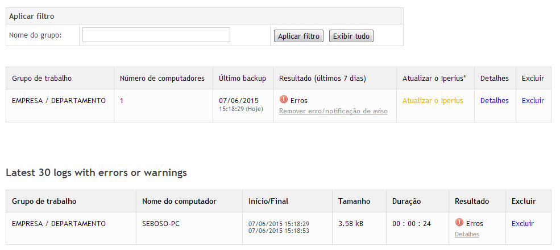The height and width of the screenshot is (250, 560).
Task: Click Excluir link in the SEBOSO-PC log row
Action: click(523, 224)
